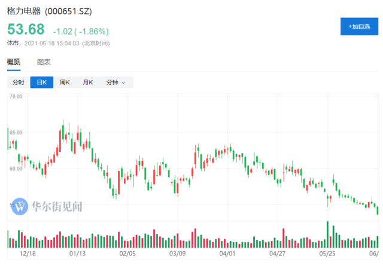Click the 04/27 date axis marker
The image size is (383, 265).
pos(277,254)
